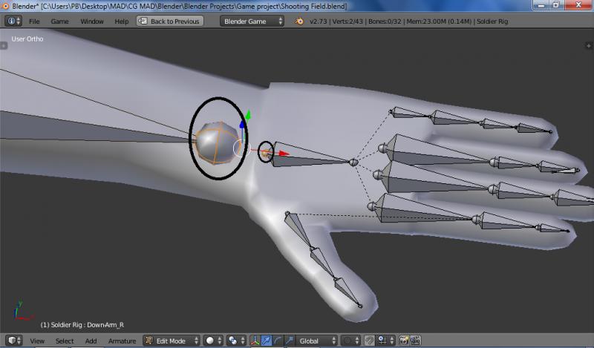This screenshot has height=348, width=594.
Task: Expand the properties region plus at top-right
Action: (x=588, y=46)
